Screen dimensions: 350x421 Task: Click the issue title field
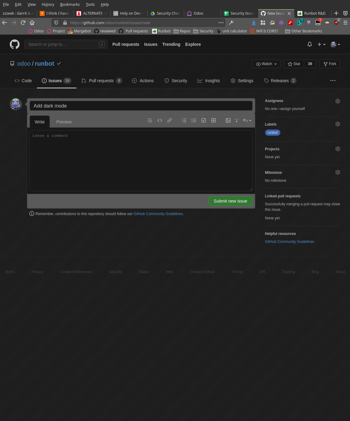point(141,106)
